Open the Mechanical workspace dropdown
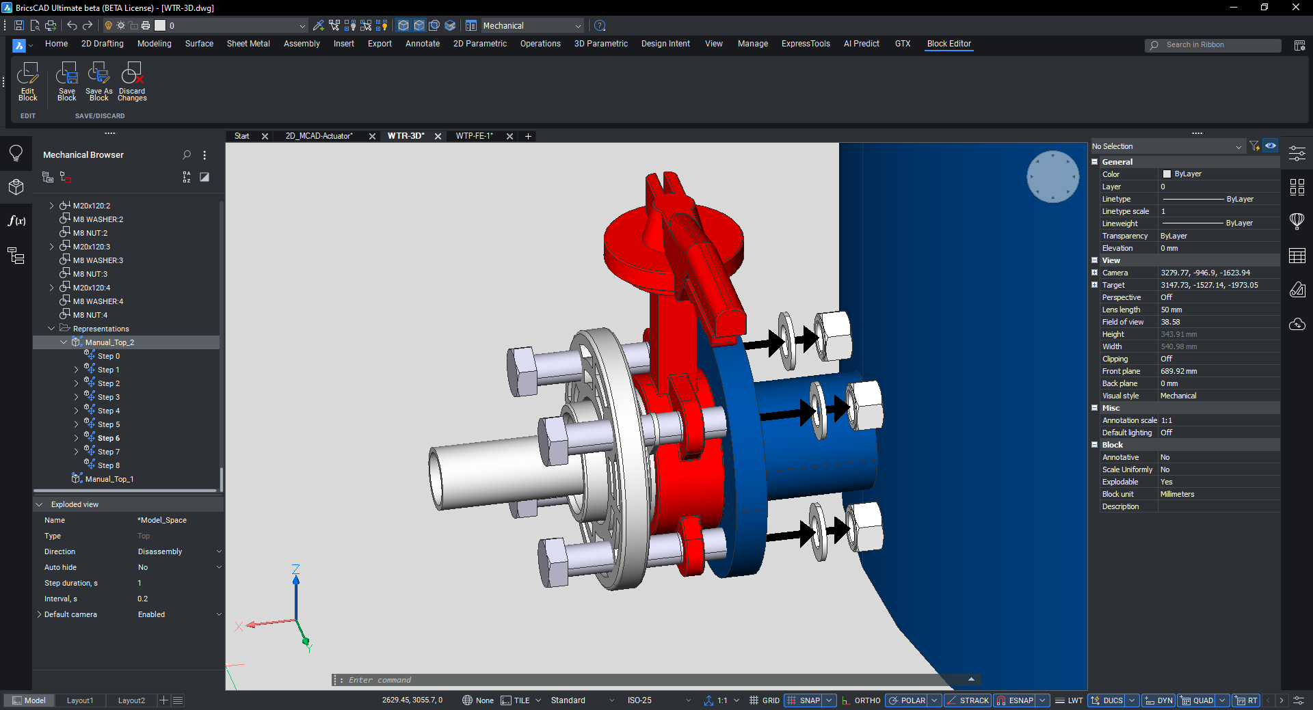Image resolution: width=1313 pixels, height=710 pixels. (578, 26)
